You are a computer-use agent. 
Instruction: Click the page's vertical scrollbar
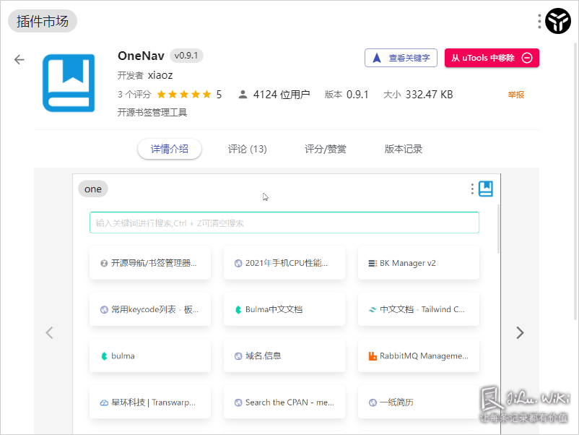click(x=575, y=181)
